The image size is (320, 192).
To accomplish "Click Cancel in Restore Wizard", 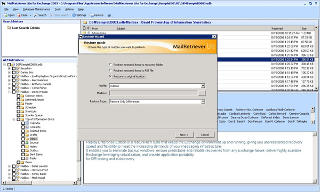I will tap(205, 135).
